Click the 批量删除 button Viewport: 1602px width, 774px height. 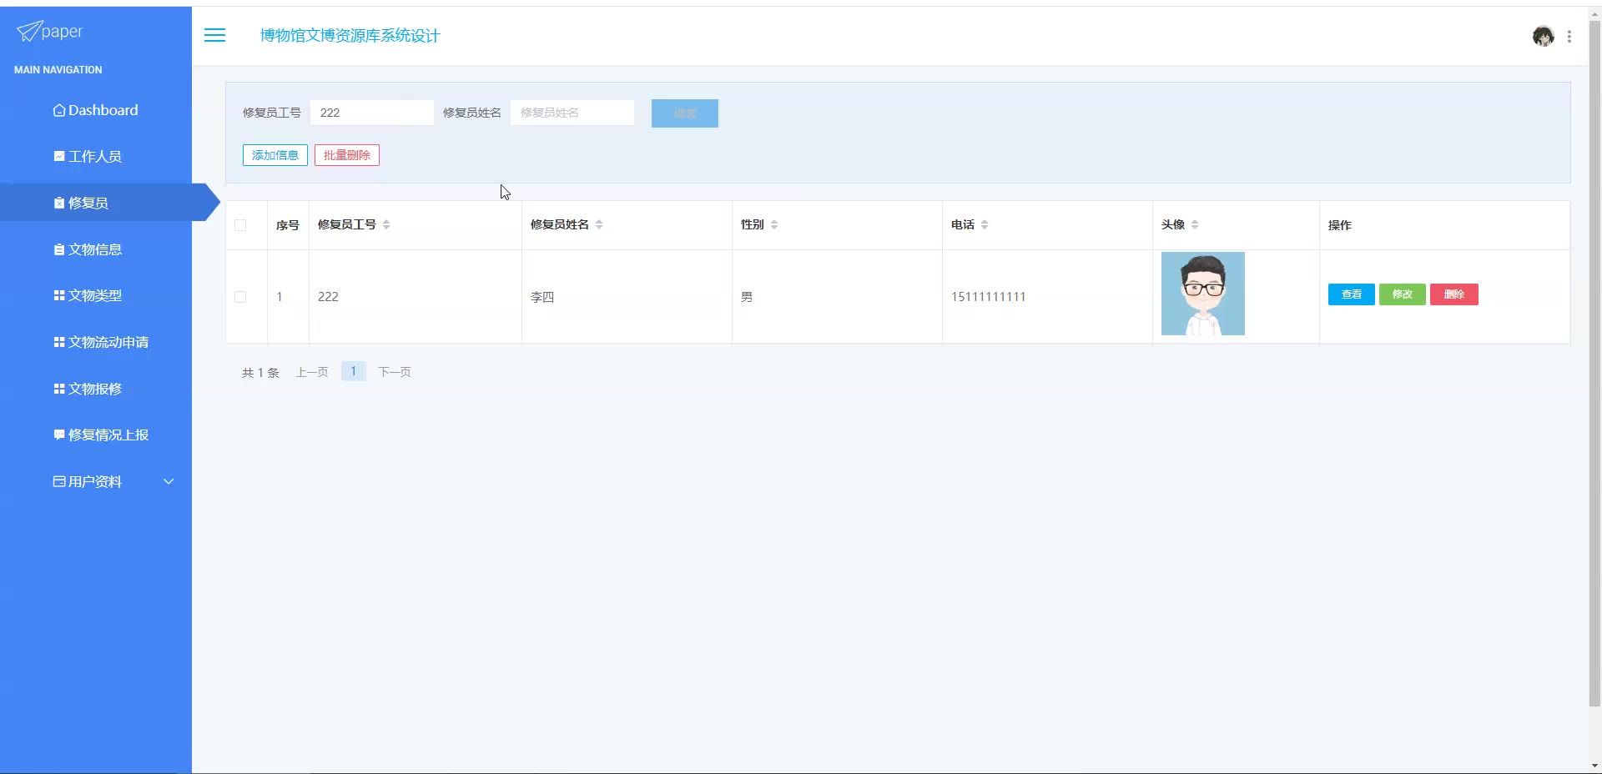coord(347,155)
